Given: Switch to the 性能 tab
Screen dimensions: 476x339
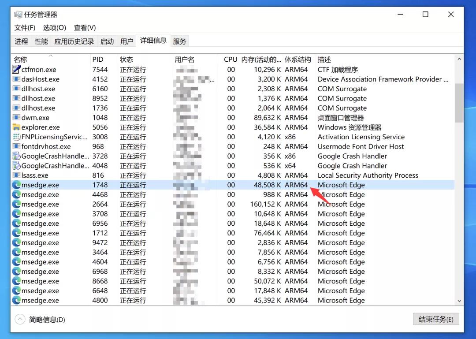Looking at the screenshot, I should (41, 41).
